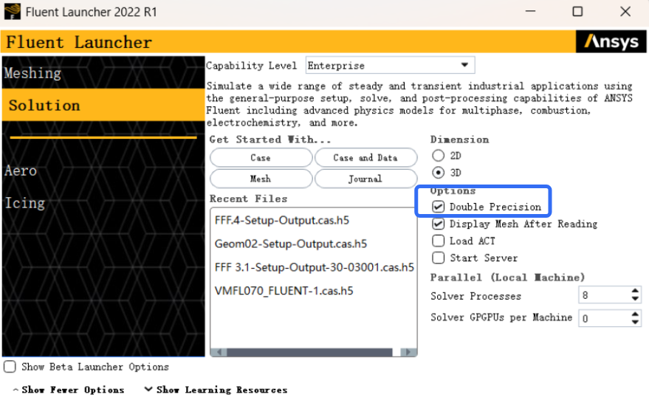Enable Show Beta Launcher Options checkbox
The width and height of the screenshot is (649, 403).
pyautogui.click(x=10, y=367)
